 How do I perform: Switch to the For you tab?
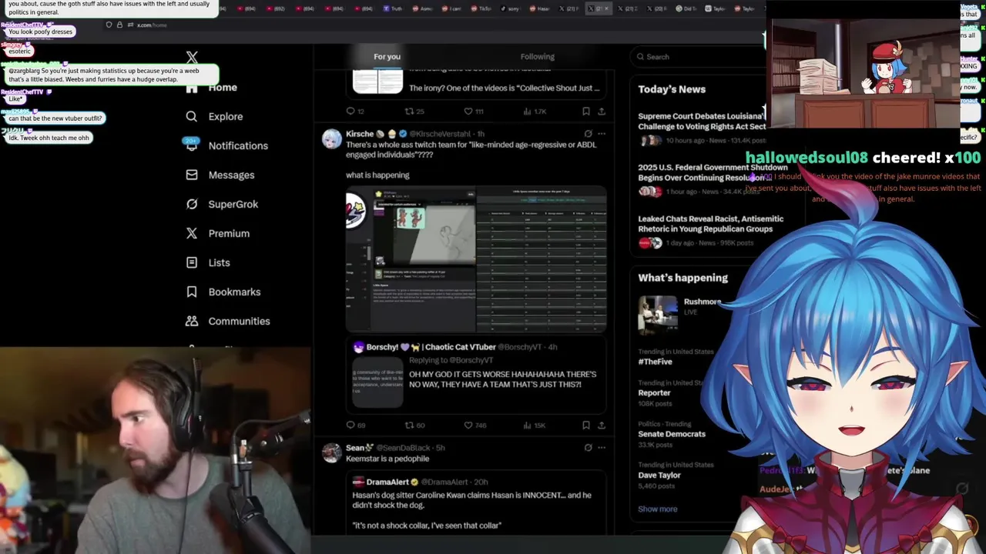click(387, 56)
